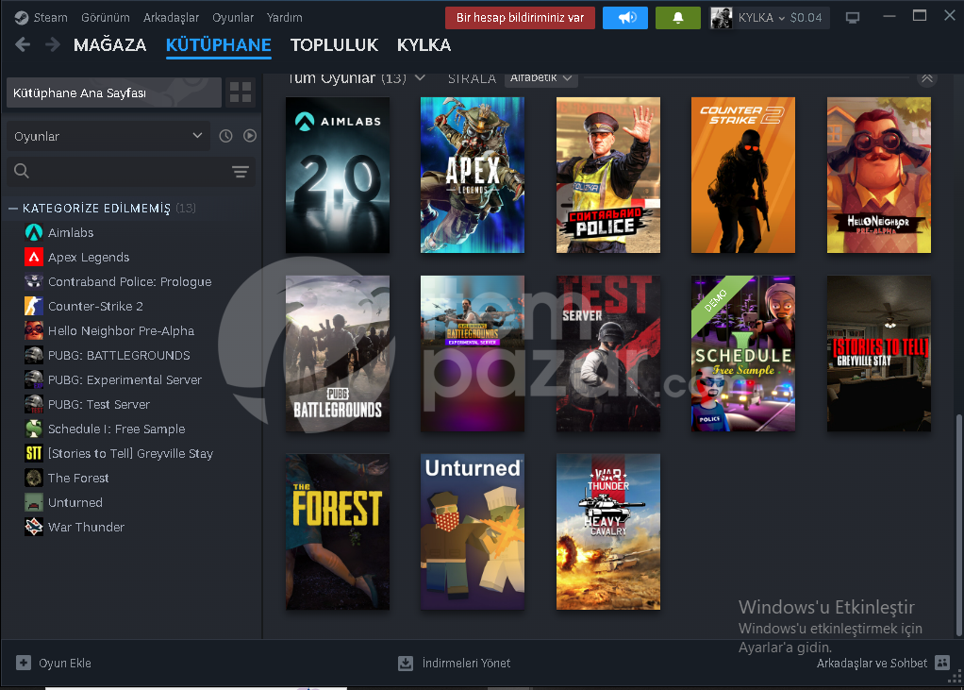This screenshot has height=690, width=964.
Task: Click the KYLKA profile avatar
Action: [722, 18]
